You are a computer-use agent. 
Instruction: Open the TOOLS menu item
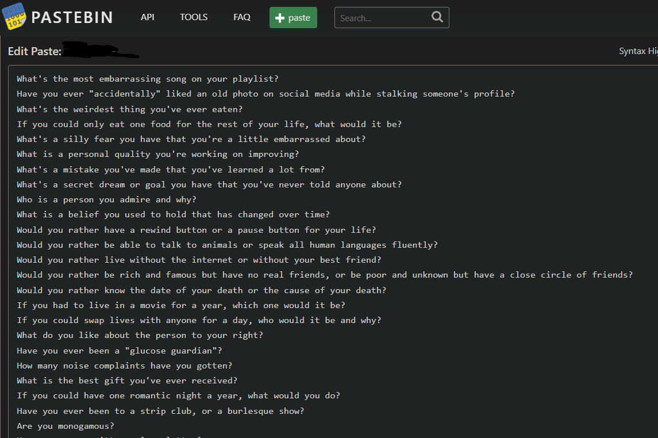(x=194, y=17)
